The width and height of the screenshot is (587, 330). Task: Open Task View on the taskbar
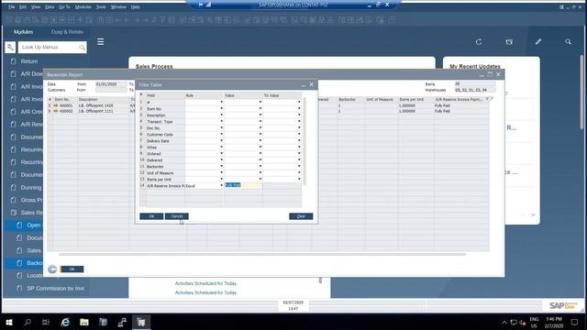(46, 322)
